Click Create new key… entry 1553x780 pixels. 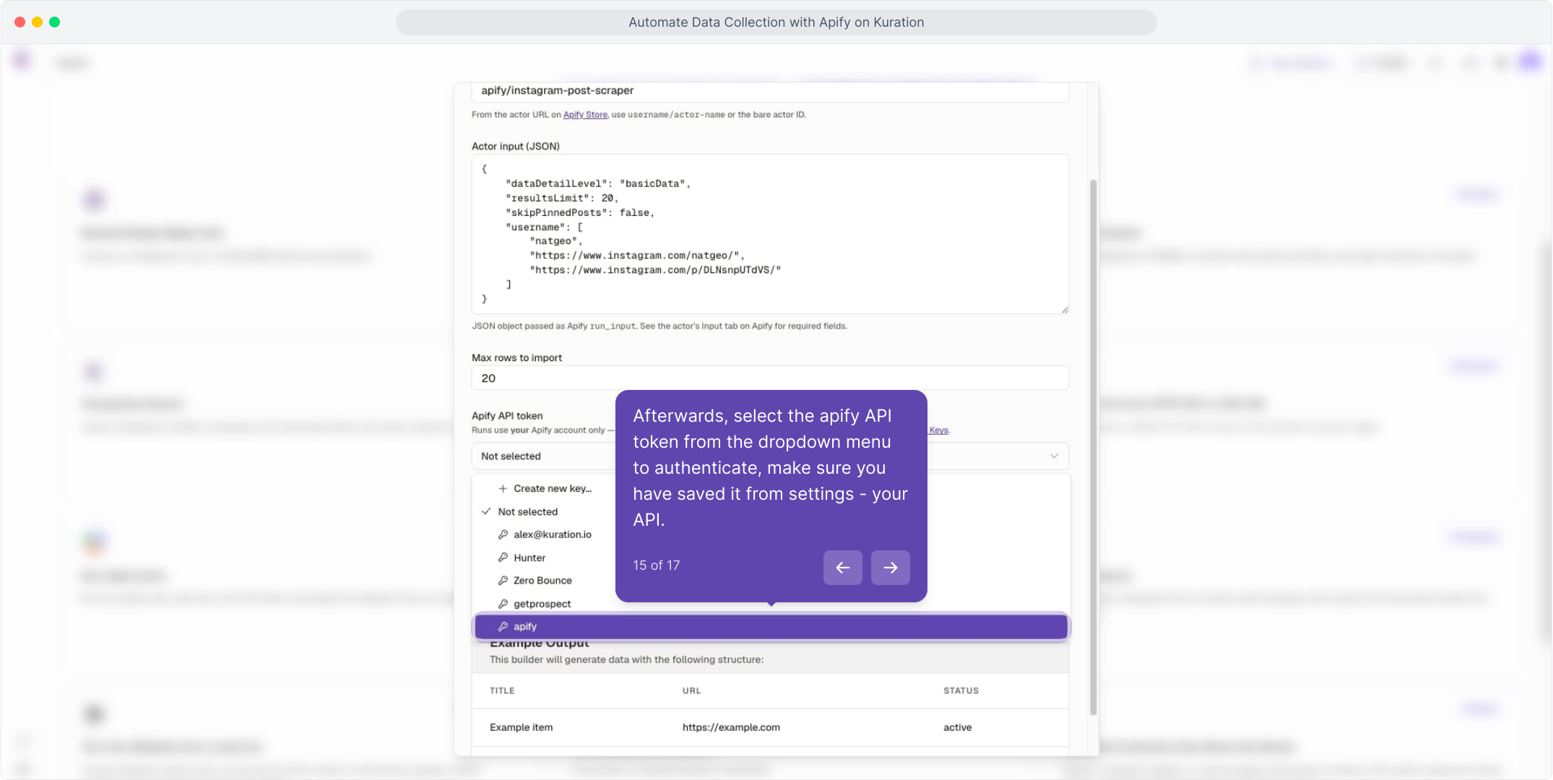click(x=553, y=488)
